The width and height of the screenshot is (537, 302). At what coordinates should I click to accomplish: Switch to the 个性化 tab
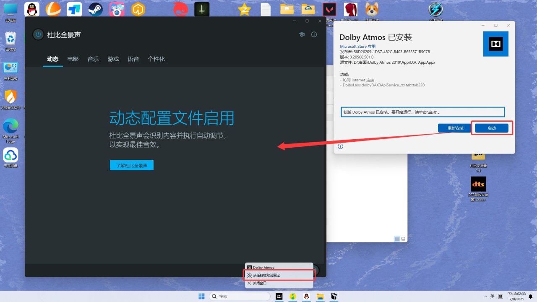click(156, 59)
